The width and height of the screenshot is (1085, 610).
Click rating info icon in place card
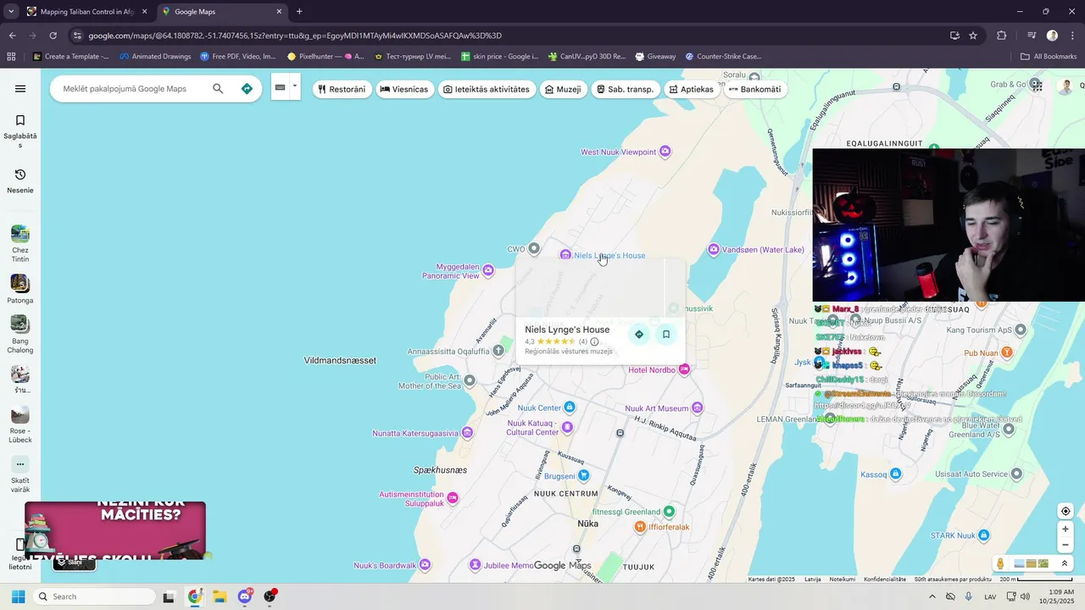594,341
